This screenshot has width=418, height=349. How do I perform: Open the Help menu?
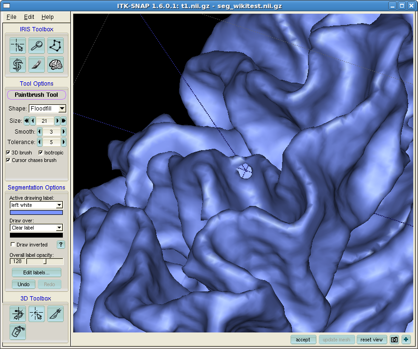click(48, 17)
